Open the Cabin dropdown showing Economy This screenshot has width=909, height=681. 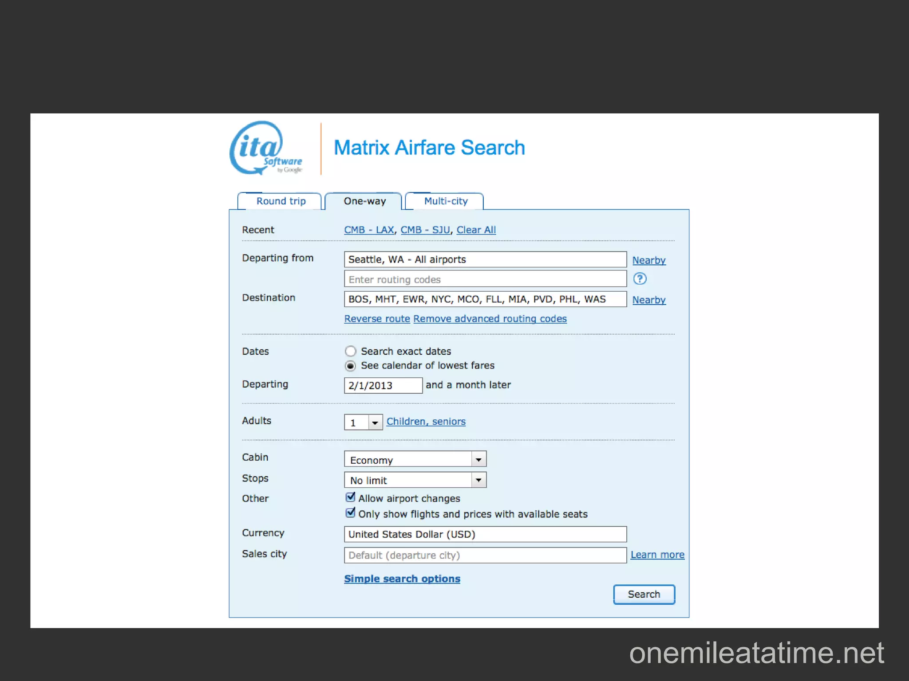[x=415, y=459]
